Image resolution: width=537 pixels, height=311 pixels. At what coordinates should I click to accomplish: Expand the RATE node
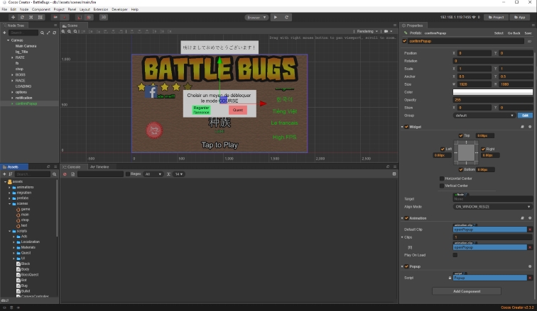pos(12,57)
